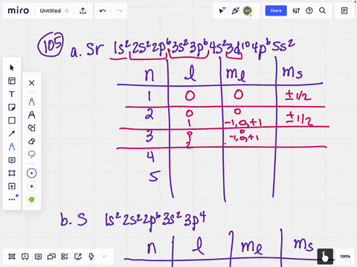Screen dimensions: 357x267
Task: Open the screen sharing icon
Action: click(x=78, y=257)
